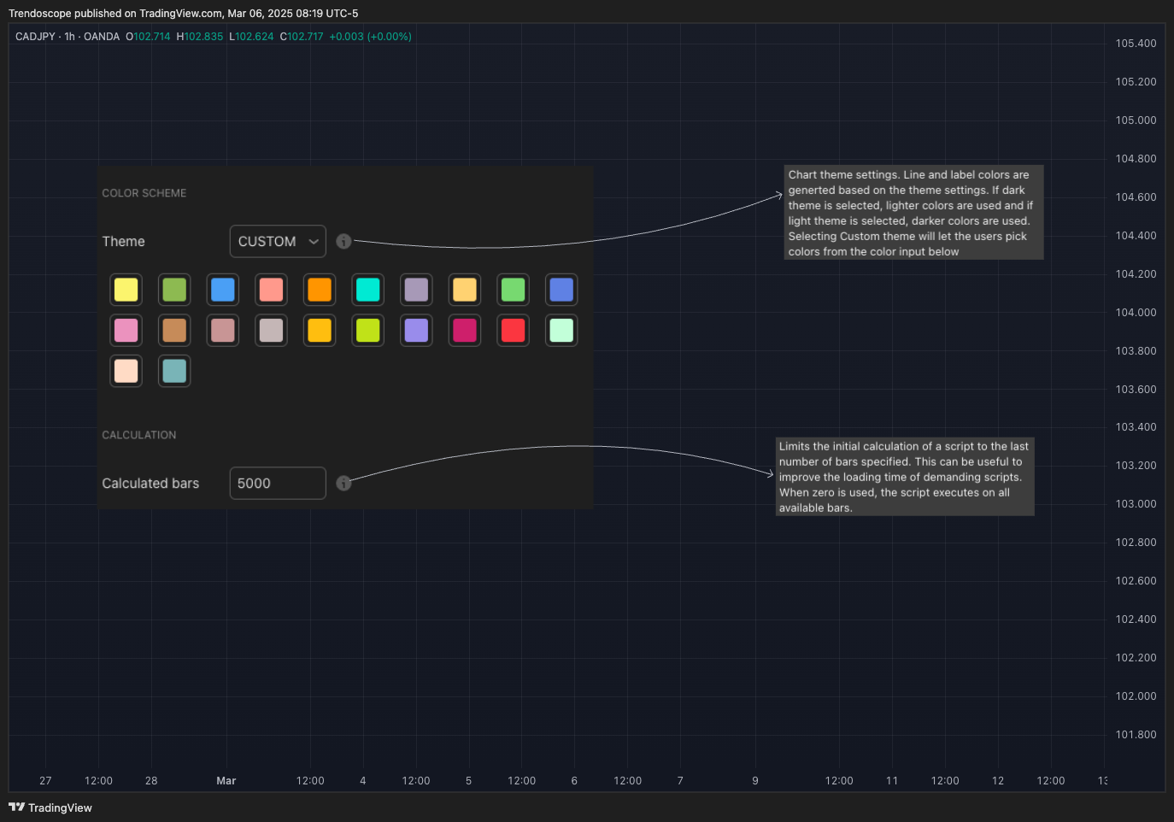Click the CADJPY 1h OANDA symbol title
This screenshot has height=822, width=1174.
(68, 37)
